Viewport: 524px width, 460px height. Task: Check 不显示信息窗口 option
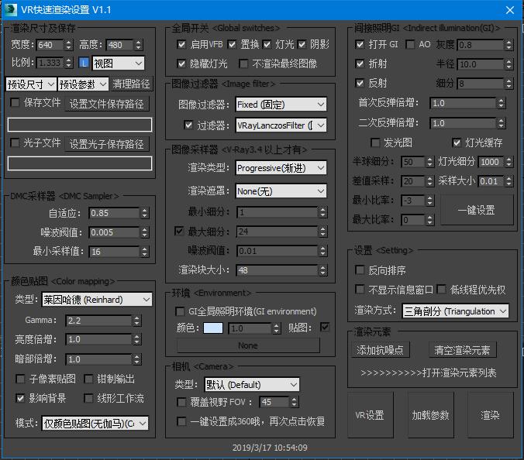(x=360, y=289)
